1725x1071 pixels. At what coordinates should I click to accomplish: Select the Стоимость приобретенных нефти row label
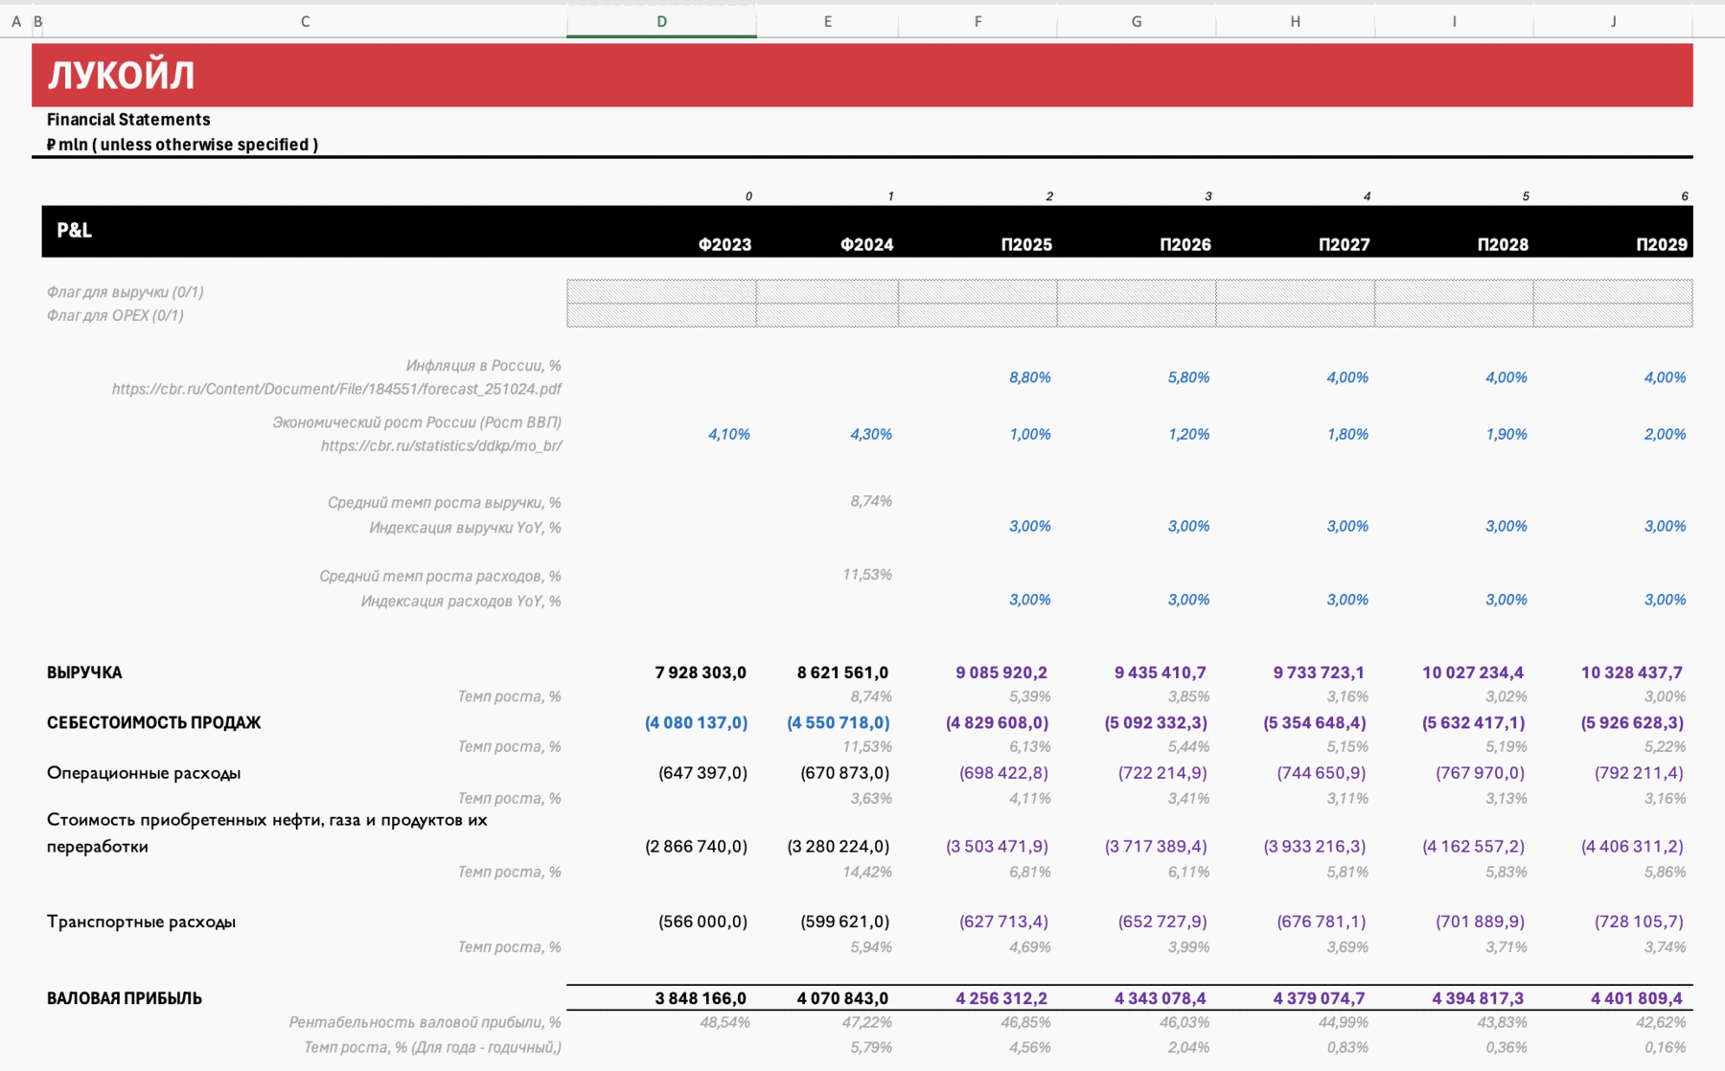click(x=266, y=832)
